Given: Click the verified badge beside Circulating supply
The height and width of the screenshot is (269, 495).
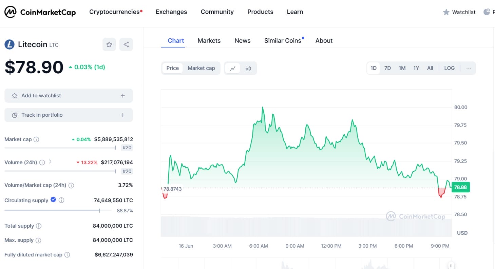Looking at the screenshot, I should pos(53,200).
